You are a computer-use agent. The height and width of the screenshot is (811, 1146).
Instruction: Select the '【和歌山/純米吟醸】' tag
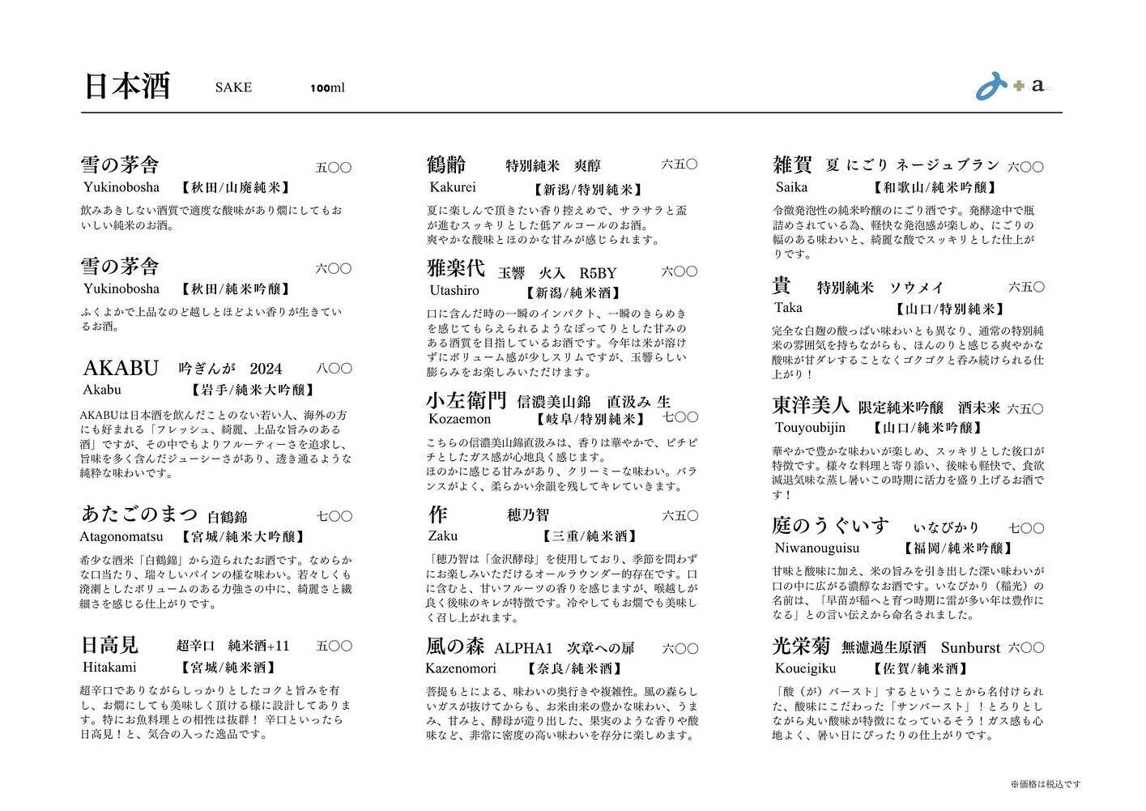(934, 188)
